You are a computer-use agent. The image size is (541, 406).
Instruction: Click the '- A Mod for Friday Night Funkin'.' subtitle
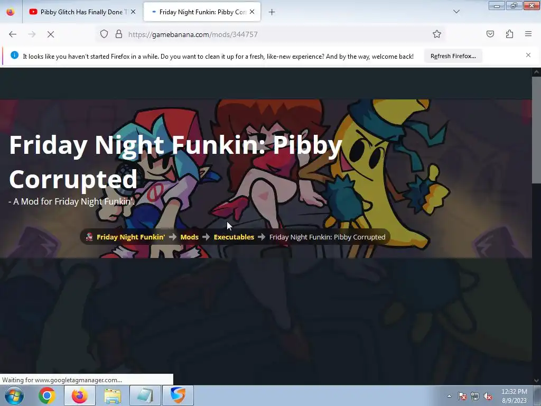[x=71, y=201]
